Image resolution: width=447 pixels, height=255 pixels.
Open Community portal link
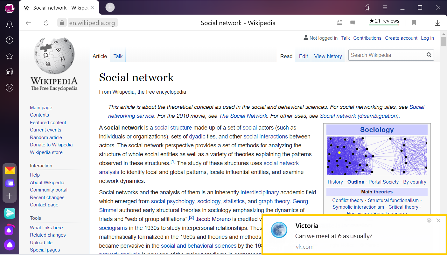point(49,190)
